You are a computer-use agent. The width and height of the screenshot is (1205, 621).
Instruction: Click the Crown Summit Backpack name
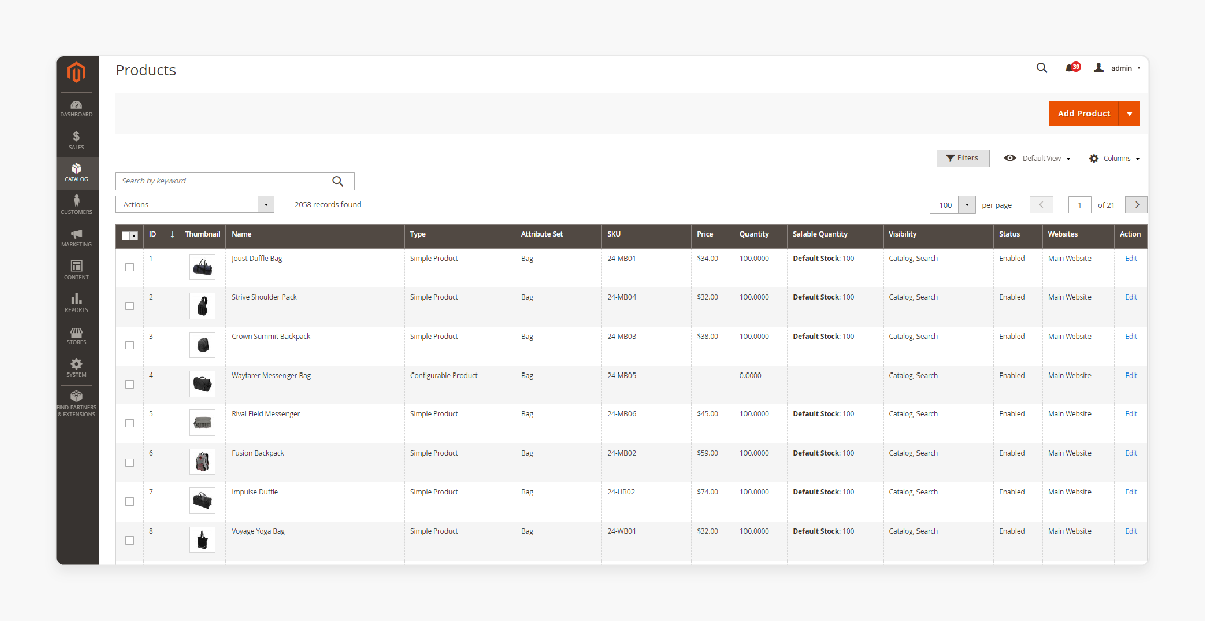point(271,336)
